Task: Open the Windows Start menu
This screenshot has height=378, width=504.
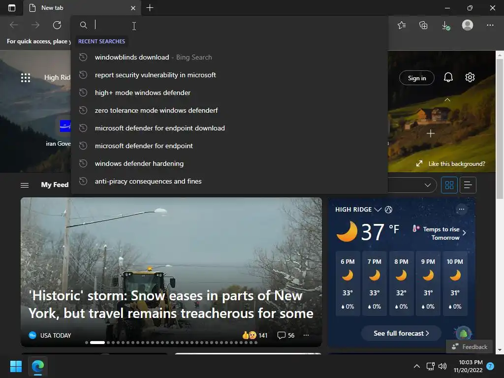Action: 16,366
